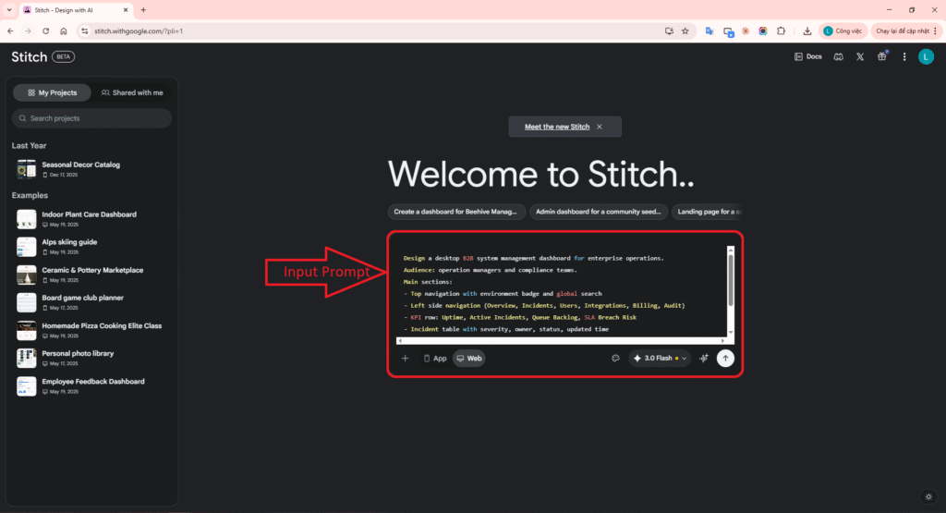Click the X (Twitter) icon
The height and width of the screenshot is (513, 946).
point(860,56)
